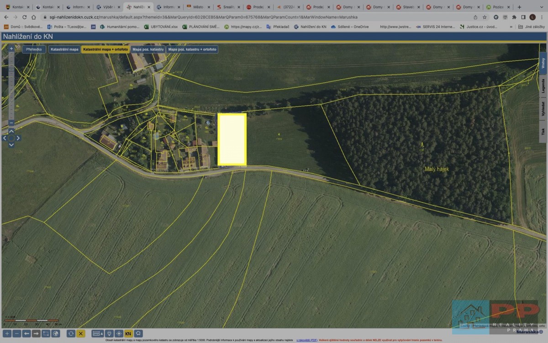
Task: Expand the Vrstvy side panel
Action: pos(543,63)
